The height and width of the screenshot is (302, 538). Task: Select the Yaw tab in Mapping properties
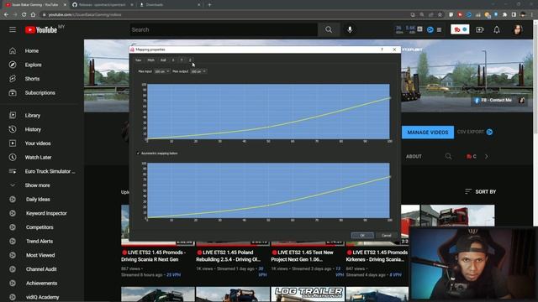click(x=138, y=60)
